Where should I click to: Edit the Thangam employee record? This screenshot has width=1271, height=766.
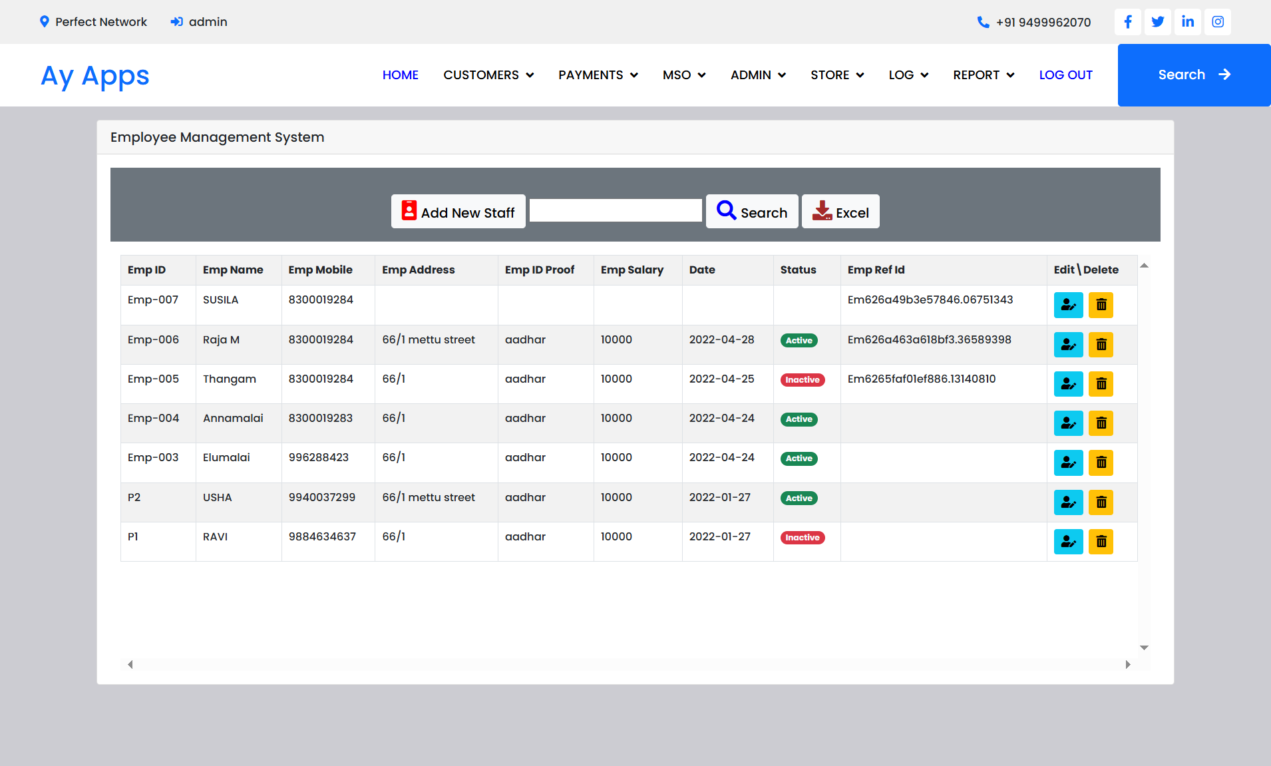[x=1068, y=384]
